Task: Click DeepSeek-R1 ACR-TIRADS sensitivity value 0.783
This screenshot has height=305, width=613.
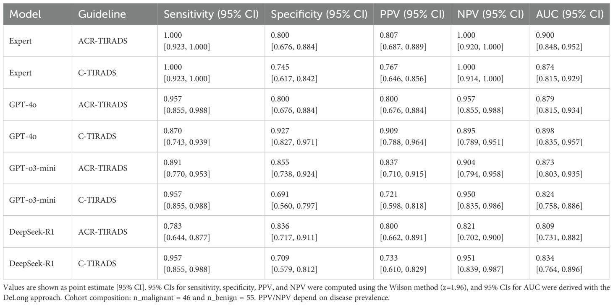Action: click(x=173, y=227)
